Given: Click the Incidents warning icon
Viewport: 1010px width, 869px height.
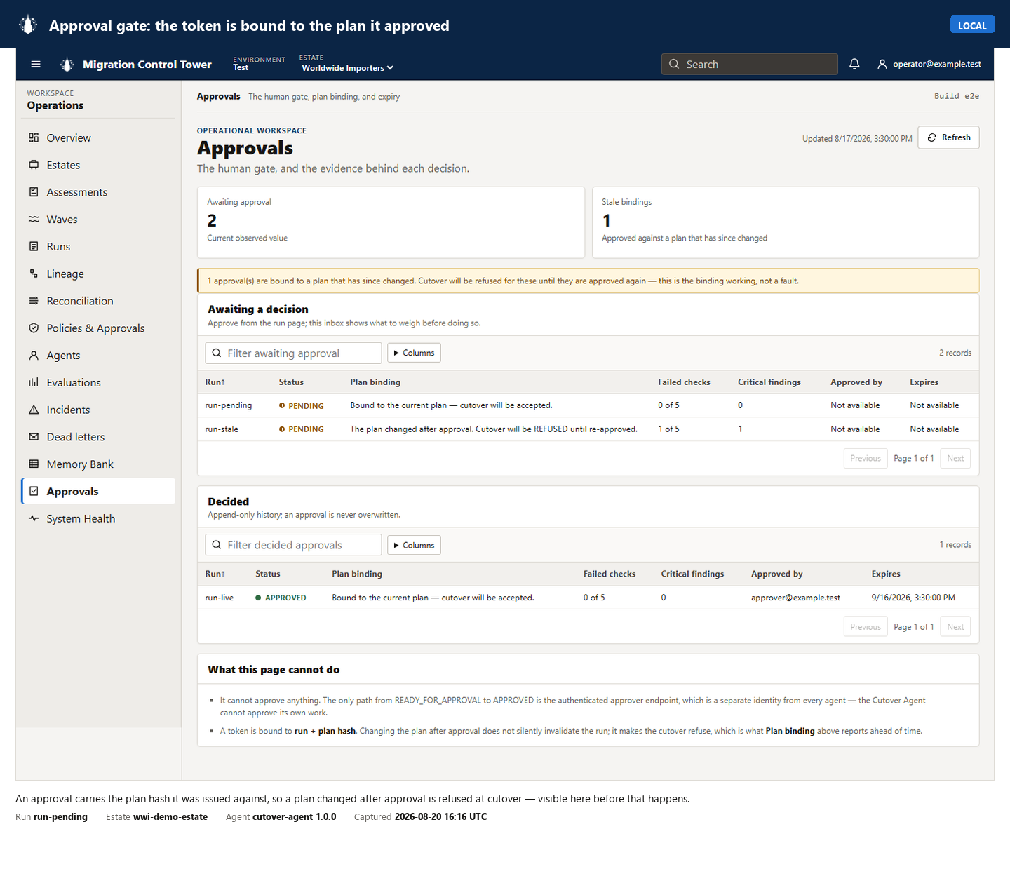Looking at the screenshot, I should pyautogui.click(x=34, y=410).
